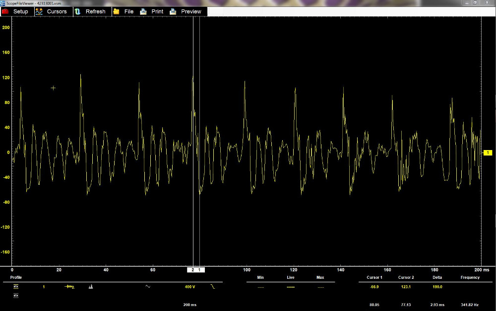Click the yellow File folder icon
The height and width of the screenshot is (311, 496).
[x=116, y=11]
